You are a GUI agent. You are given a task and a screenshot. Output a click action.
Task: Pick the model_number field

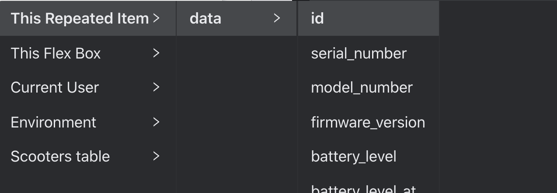pos(369,87)
